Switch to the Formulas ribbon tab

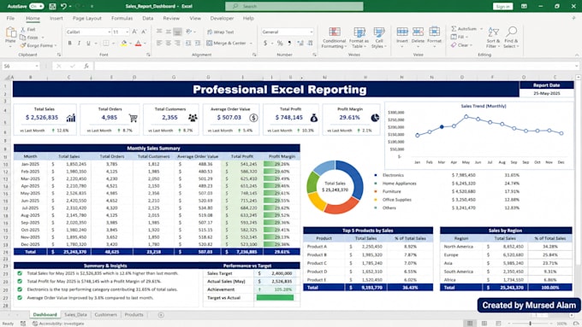(x=122, y=18)
